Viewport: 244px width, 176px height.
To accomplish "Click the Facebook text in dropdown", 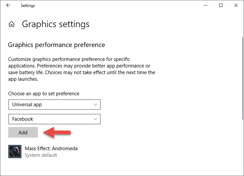I will coord(23,119).
